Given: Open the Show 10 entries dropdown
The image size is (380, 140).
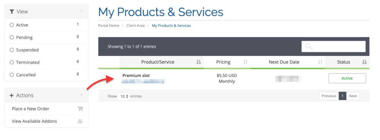Looking at the screenshot, I should coord(124,96).
